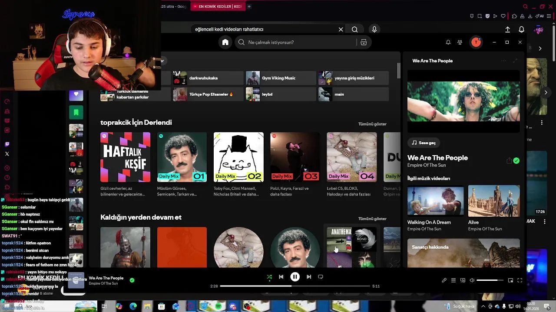This screenshot has width=556, height=312.
Task: Click browser pin icon in toolbar
Action: (x=472, y=16)
